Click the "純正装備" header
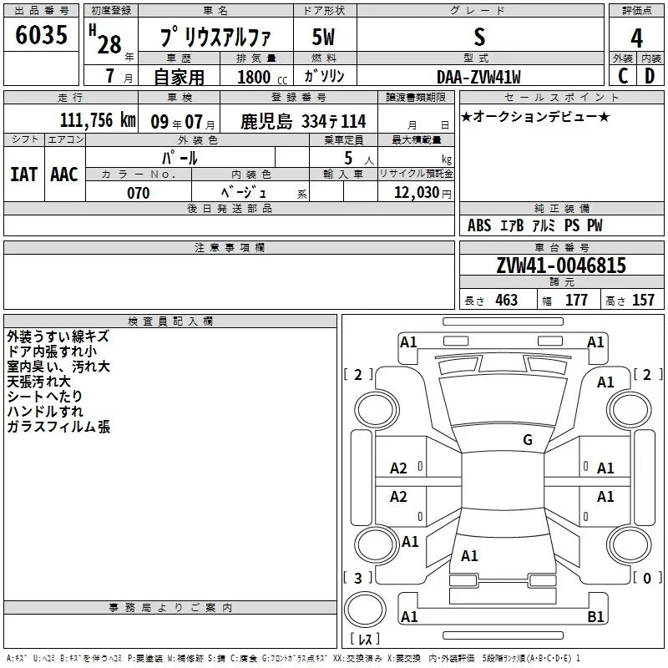Image resolution: width=668 pixels, height=668 pixels. 562,208
